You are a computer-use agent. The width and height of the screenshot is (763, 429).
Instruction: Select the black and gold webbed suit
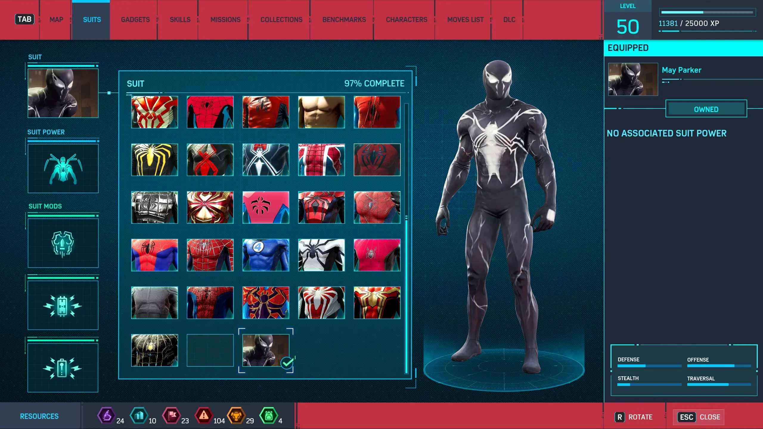click(154, 350)
